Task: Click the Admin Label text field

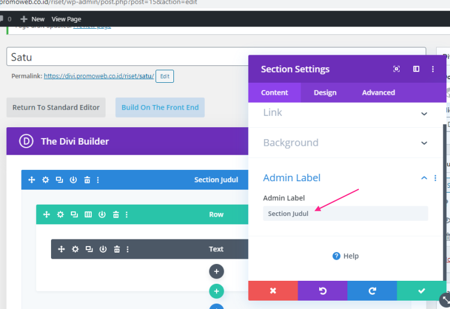Action: pyautogui.click(x=346, y=214)
